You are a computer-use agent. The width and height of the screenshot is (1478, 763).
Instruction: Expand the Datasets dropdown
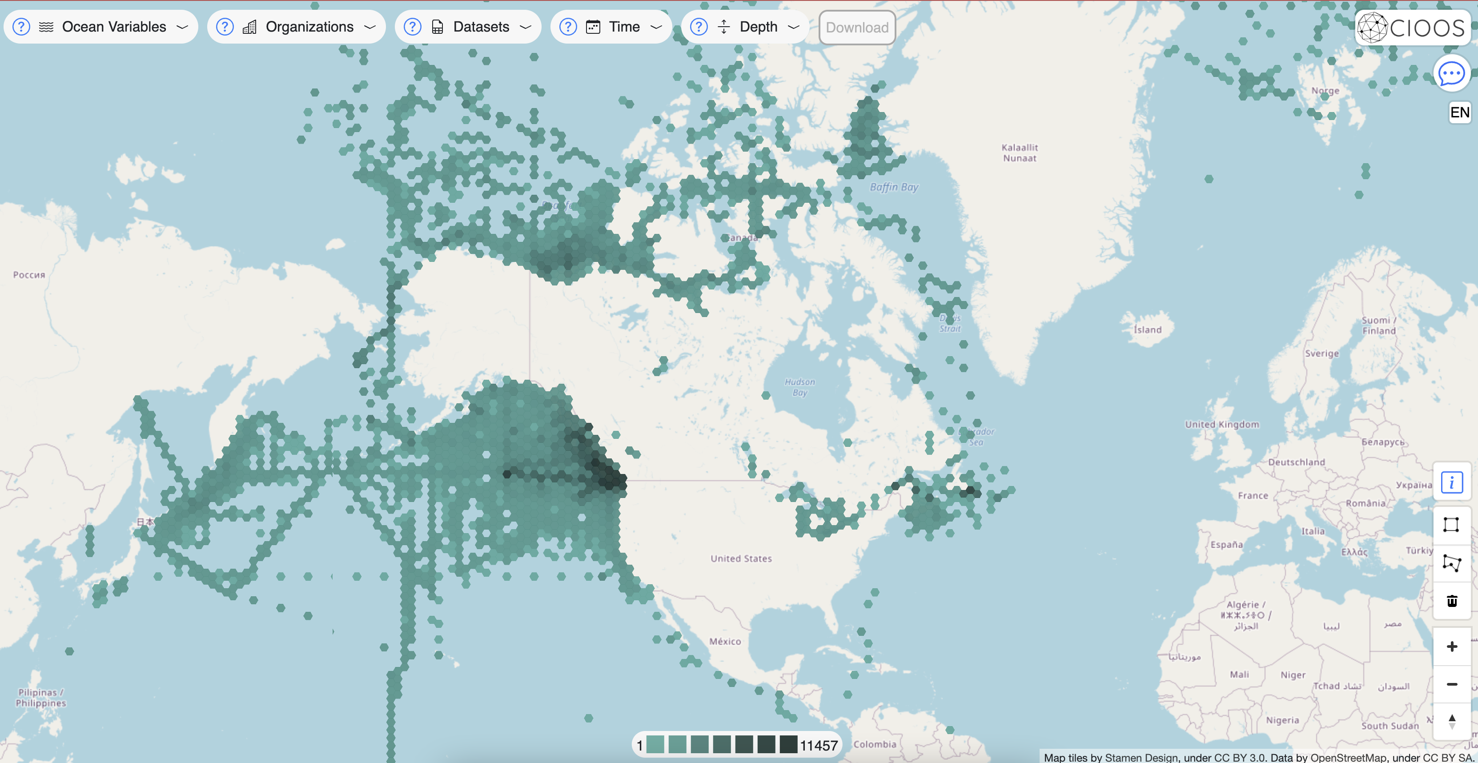pos(526,27)
